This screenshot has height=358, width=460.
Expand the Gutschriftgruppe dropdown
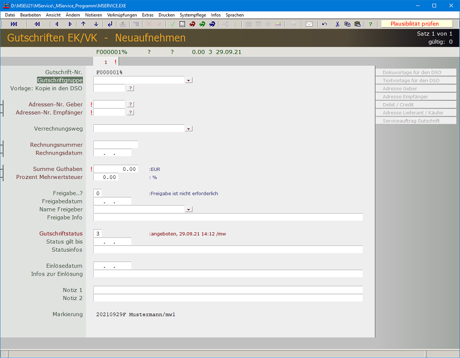pos(188,80)
